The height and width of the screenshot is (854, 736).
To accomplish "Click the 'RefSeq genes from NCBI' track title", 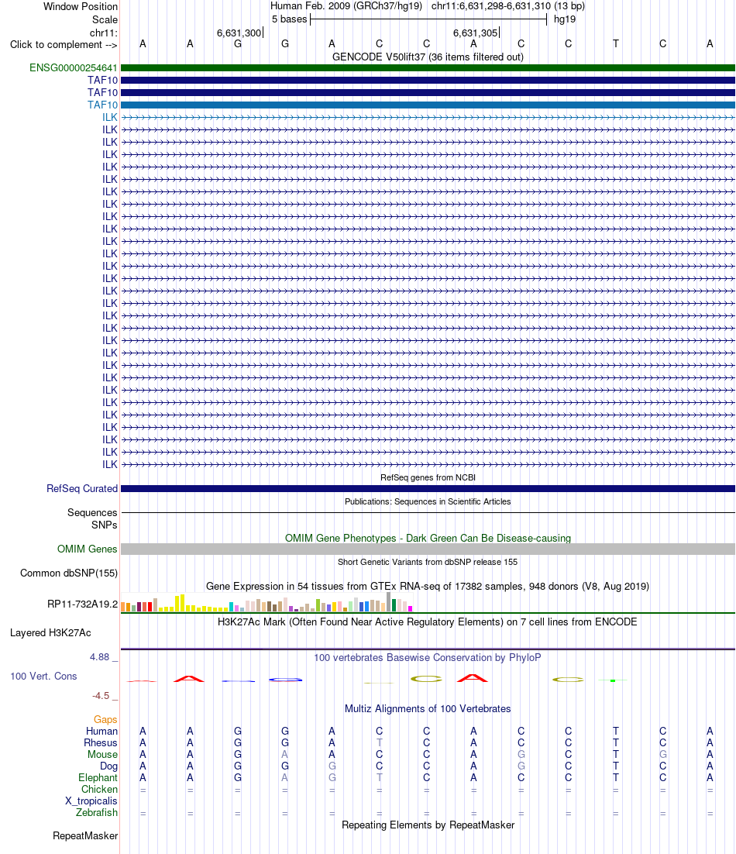I will [x=428, y=477].
